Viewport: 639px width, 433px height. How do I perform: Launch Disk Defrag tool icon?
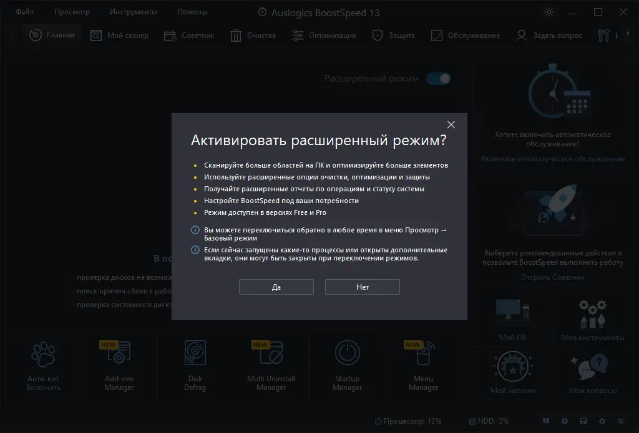[x=195, y=353]
